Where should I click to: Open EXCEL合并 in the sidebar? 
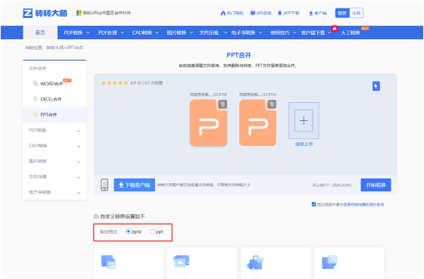pos(51,99)
